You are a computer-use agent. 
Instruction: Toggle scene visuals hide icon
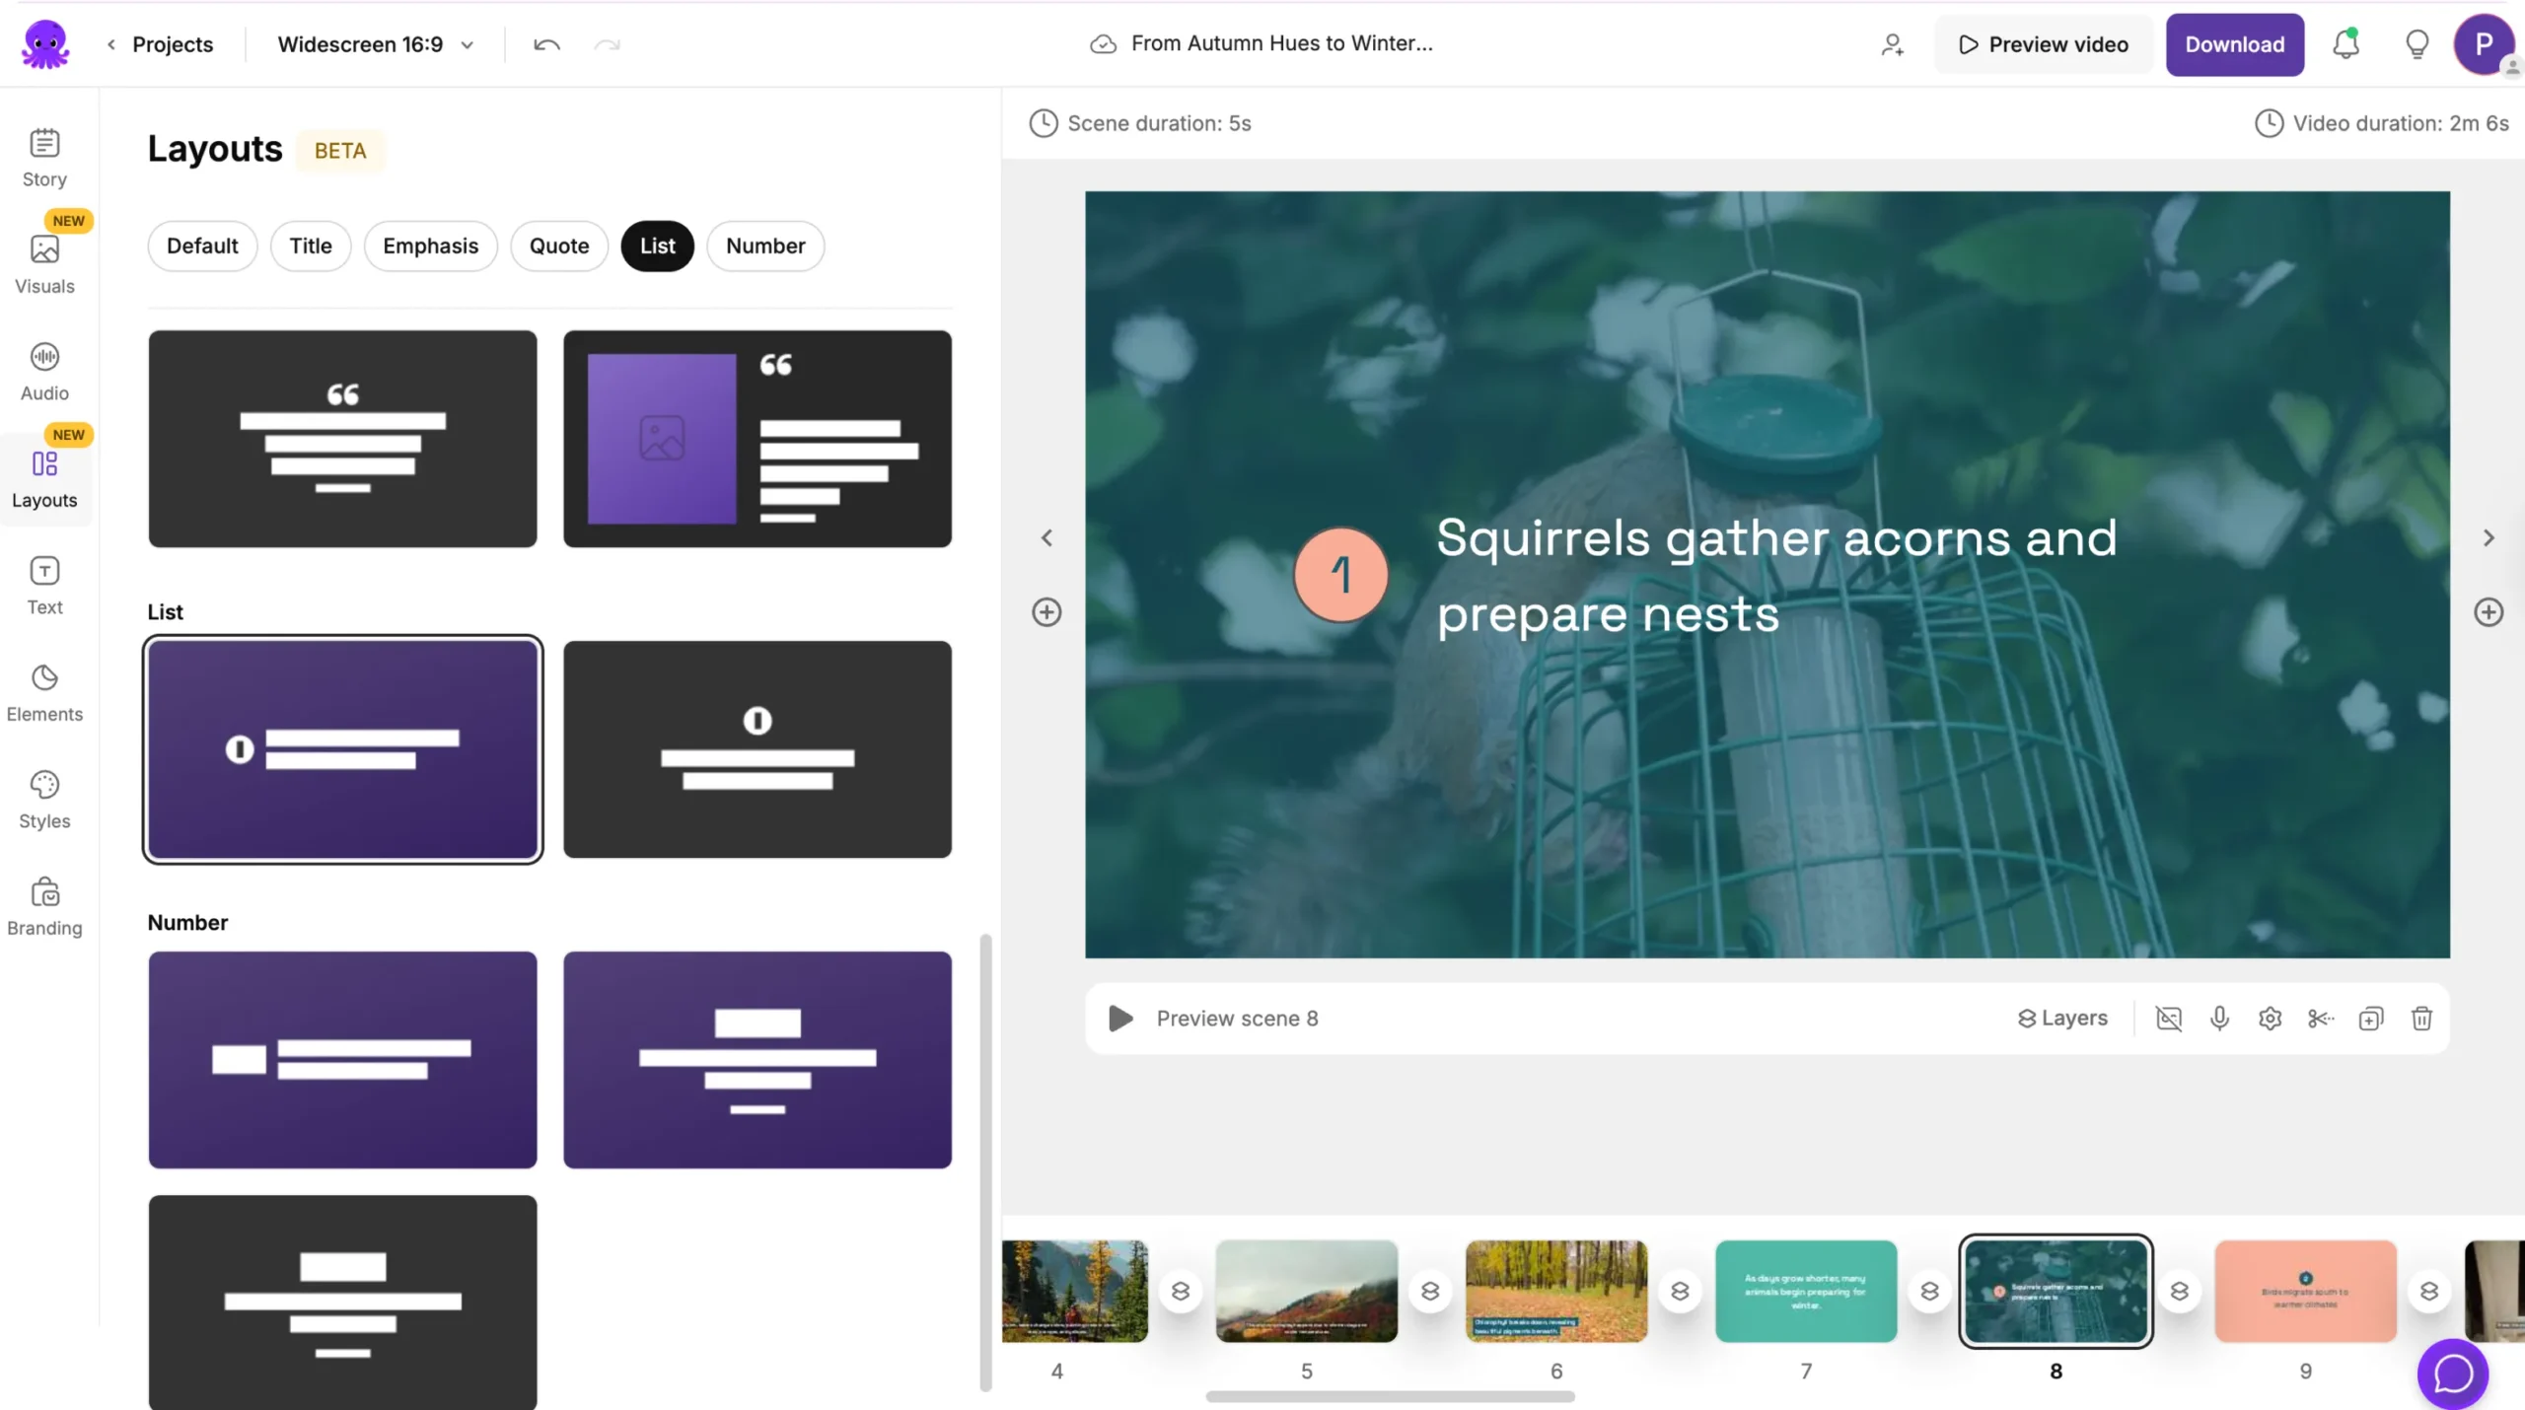coord(2168,1018)
